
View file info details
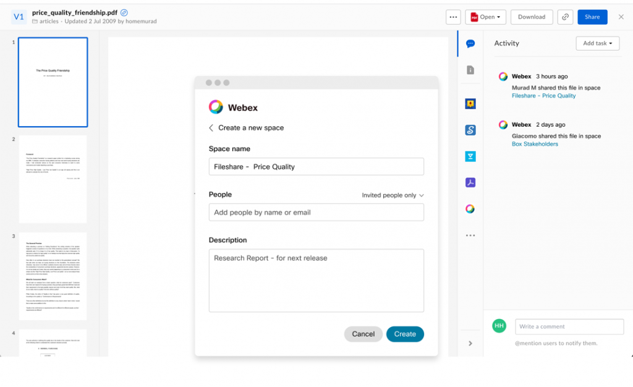coord(470,70)
